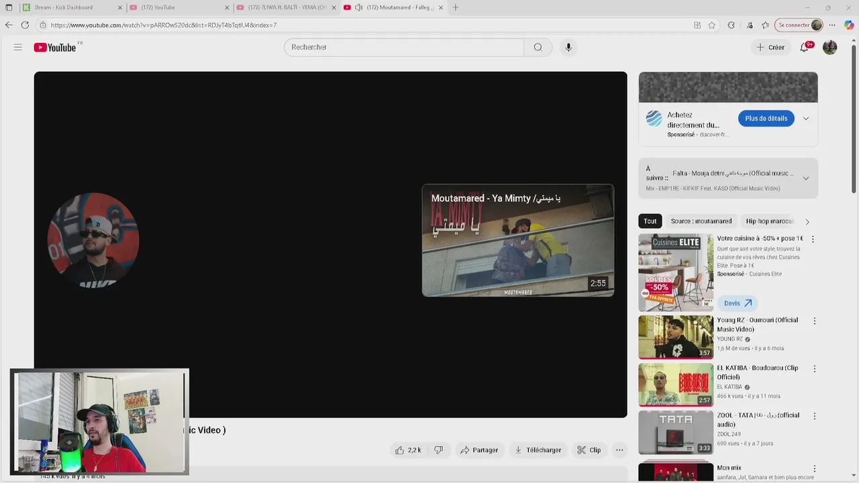
Task: Open options menu for EL KATIBA video
Action: click(x=815, y=369)
